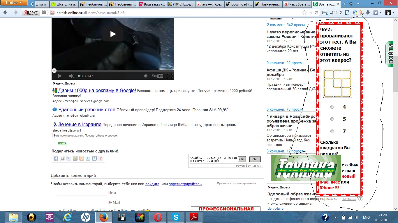Show hidden system tray icons
The width and height of the screenshot is (398, 223).
[x=336, y=217]
